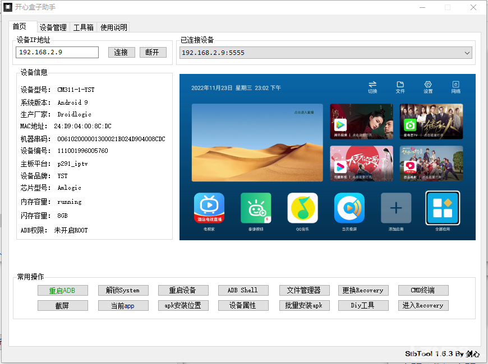488x364 pixels.
Task: Click the 切换 switch icon in device preview
Action: point(372,87)
